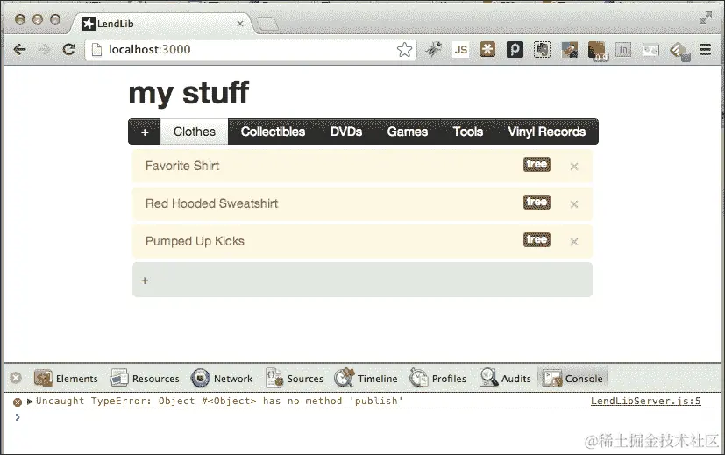Image resolution: width=725 pixels, height=455 pixels.
Task: Remove the Pumped Up Kicks item
Action: pos(574,242)
